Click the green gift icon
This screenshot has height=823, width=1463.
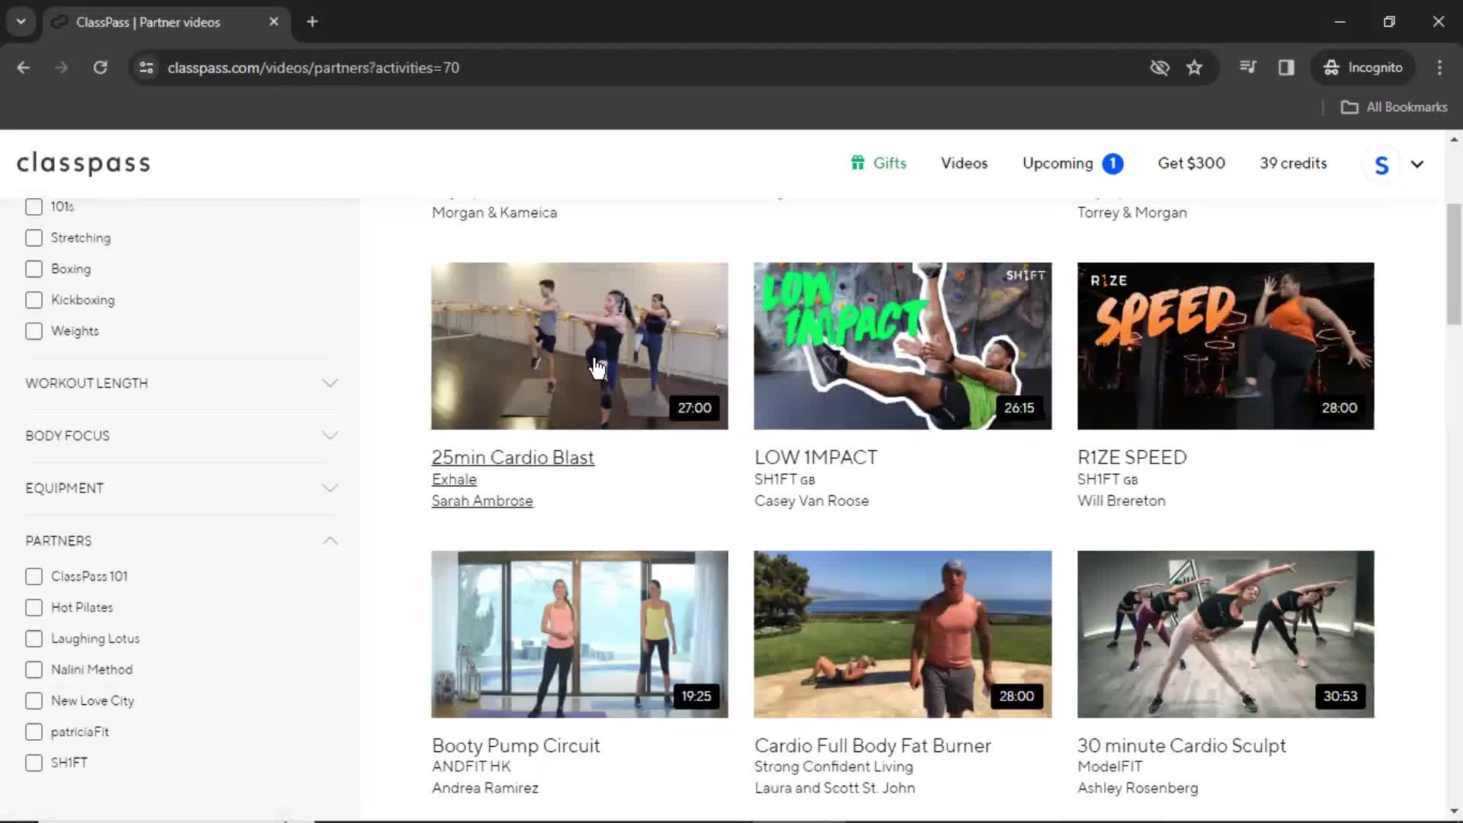click(x=858, y=163)
